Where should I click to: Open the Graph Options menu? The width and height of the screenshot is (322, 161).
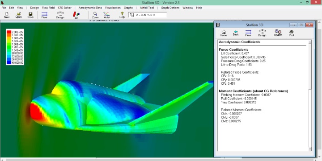point(170,8)
